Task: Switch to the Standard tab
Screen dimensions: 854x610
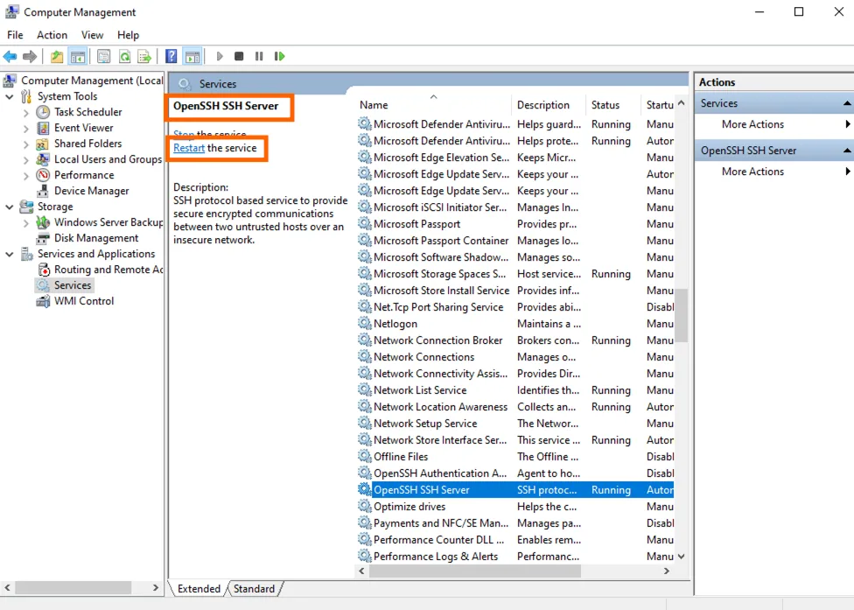Action: [x=255, y=589]
